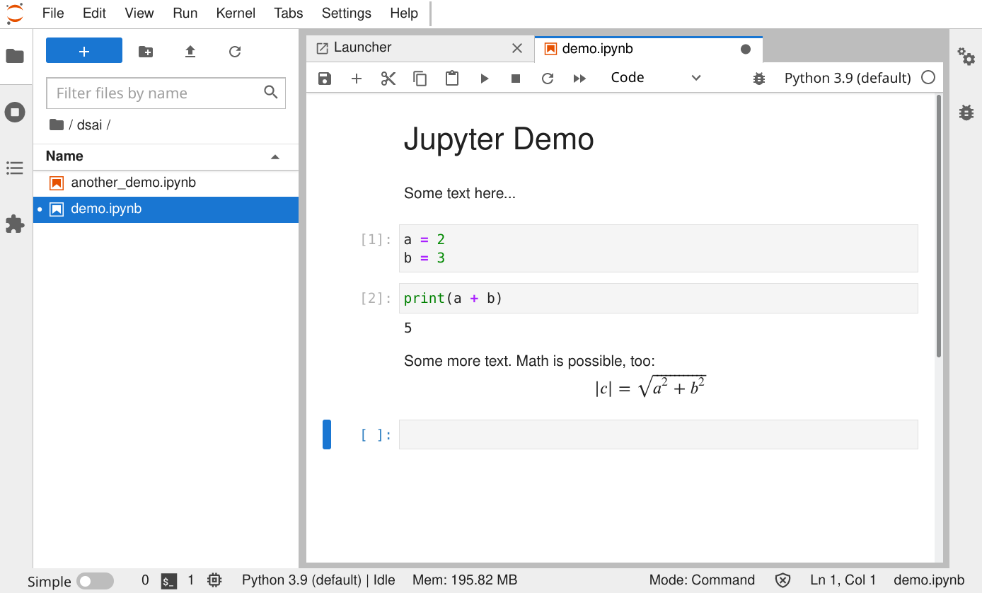Run the selected cell
The image size is (982, 593).
coord(484,79)
